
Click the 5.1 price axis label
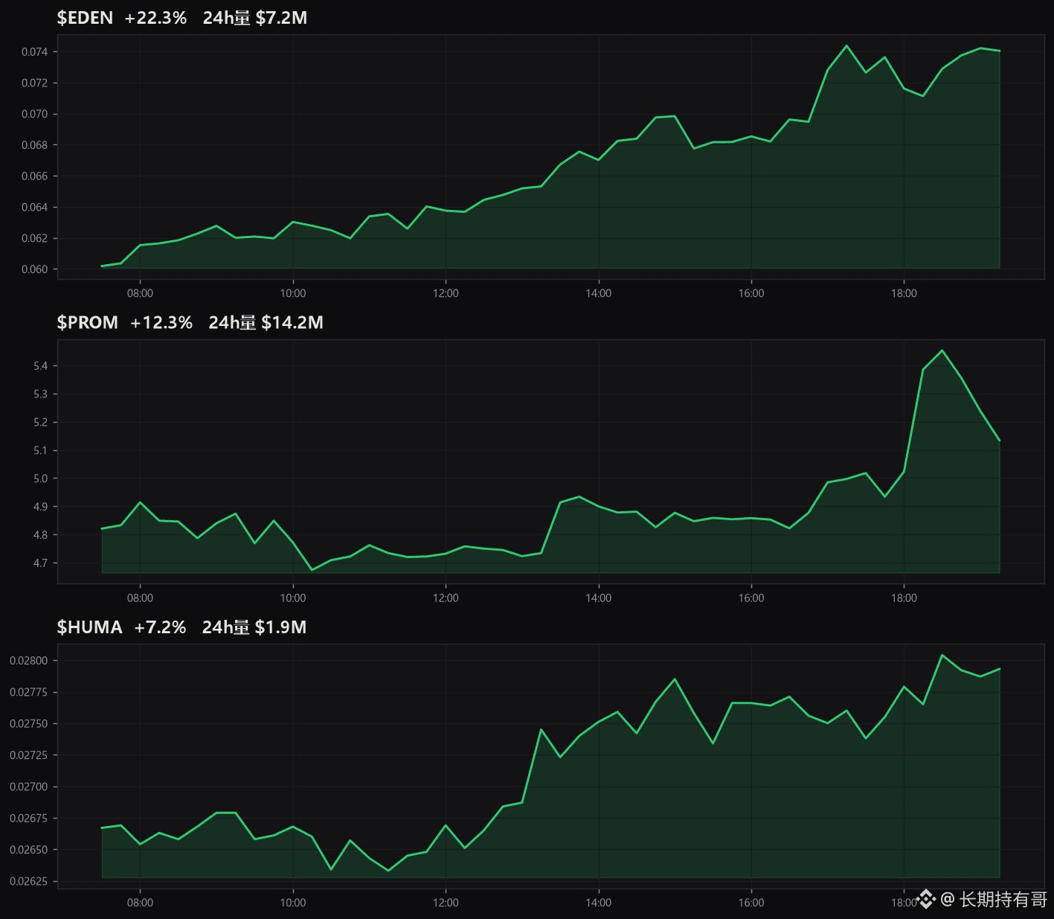(x=40, y=450)
